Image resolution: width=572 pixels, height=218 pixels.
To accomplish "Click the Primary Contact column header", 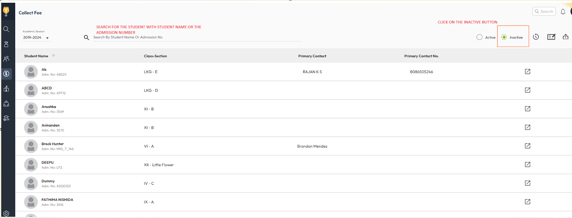I will coord(312,56).
